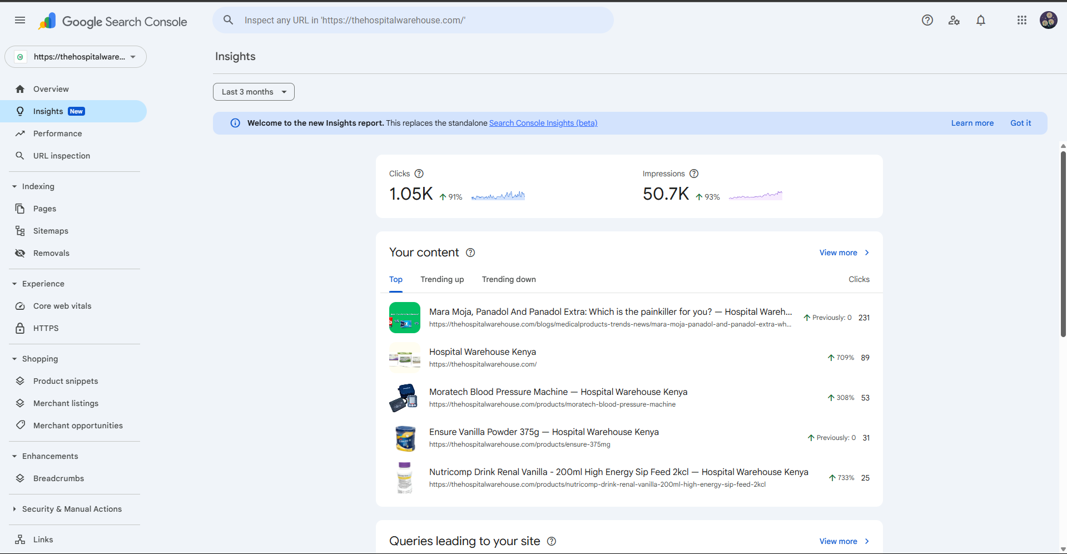Open the notifications bell

click(981, 21)
